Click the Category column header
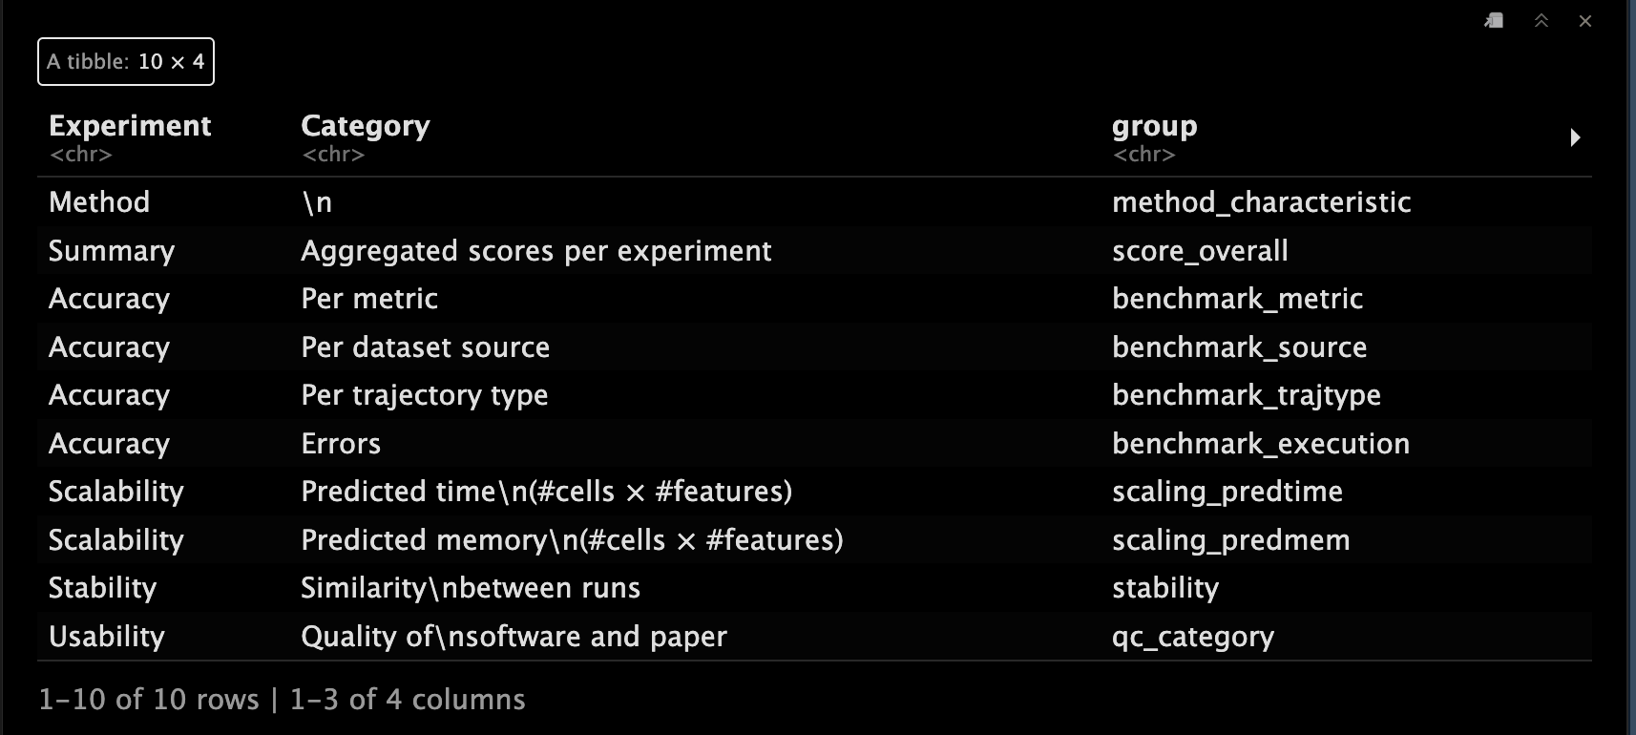 [x=366, y=126]
